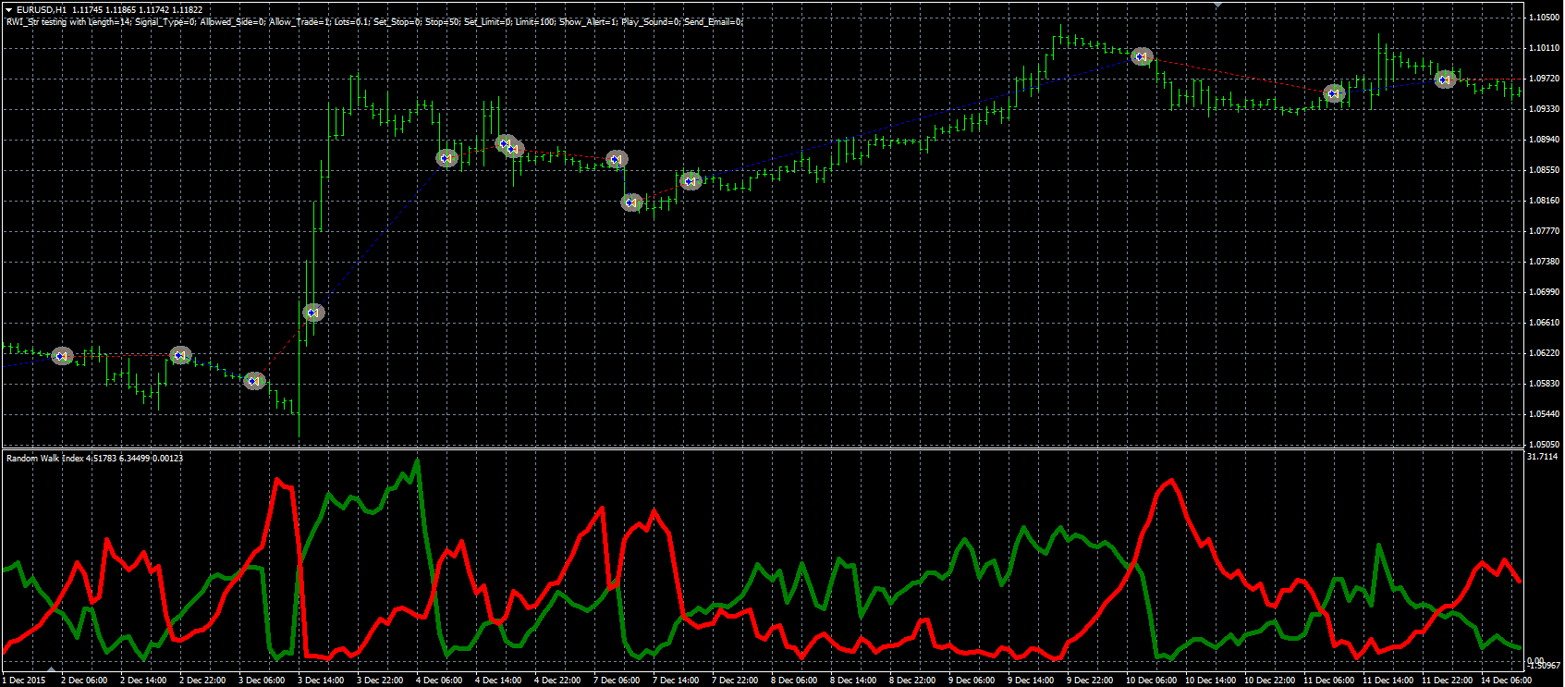Click trade arrow at 1.08160 on 7 Dec

click(631, 202)
